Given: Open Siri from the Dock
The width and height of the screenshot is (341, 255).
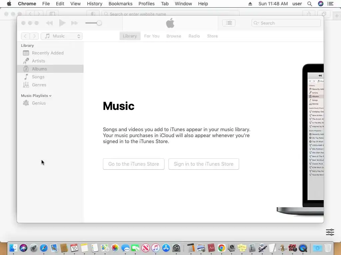Looking at the screenshot, I should pos(24,248).
